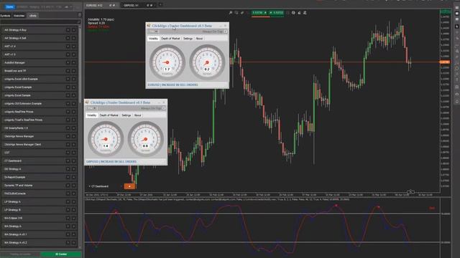Click the green sell price button in chart toolbar
Viewport: 460px width, 258px height.
tap(259, 13)
